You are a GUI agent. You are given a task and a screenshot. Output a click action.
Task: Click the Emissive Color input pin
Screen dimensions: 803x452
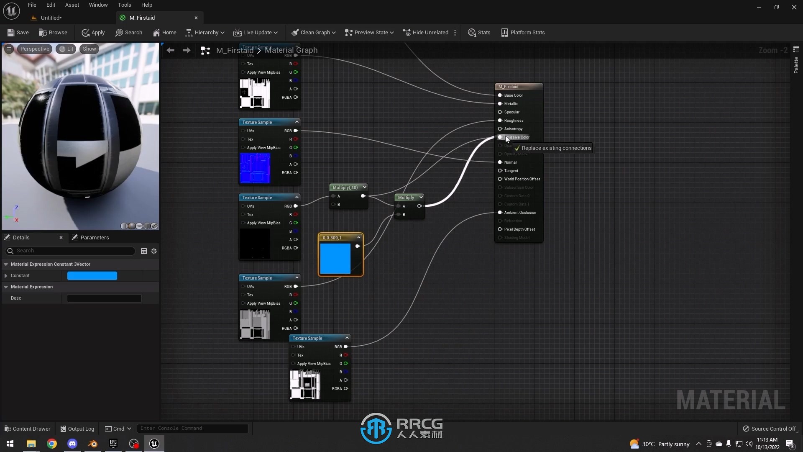click(500, 137)
